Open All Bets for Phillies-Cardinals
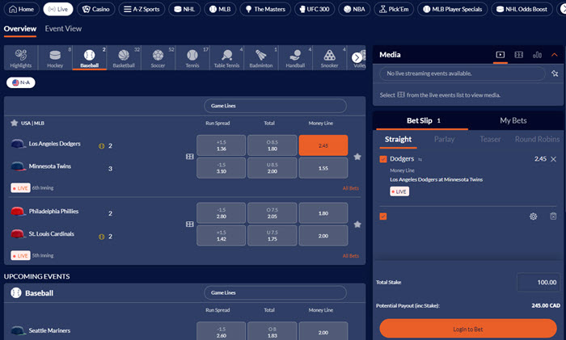This screenshot has width=566, height=340. pyautogui.click(x=350, y=256)
